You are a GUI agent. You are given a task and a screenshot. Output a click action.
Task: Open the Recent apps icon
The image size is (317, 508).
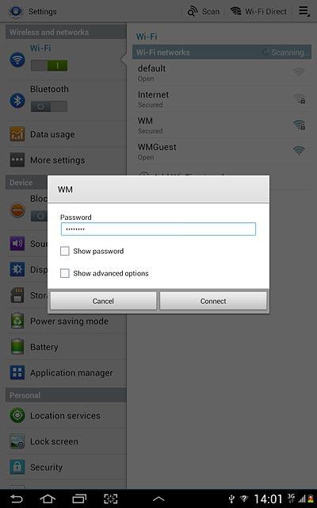coord(79,498)
